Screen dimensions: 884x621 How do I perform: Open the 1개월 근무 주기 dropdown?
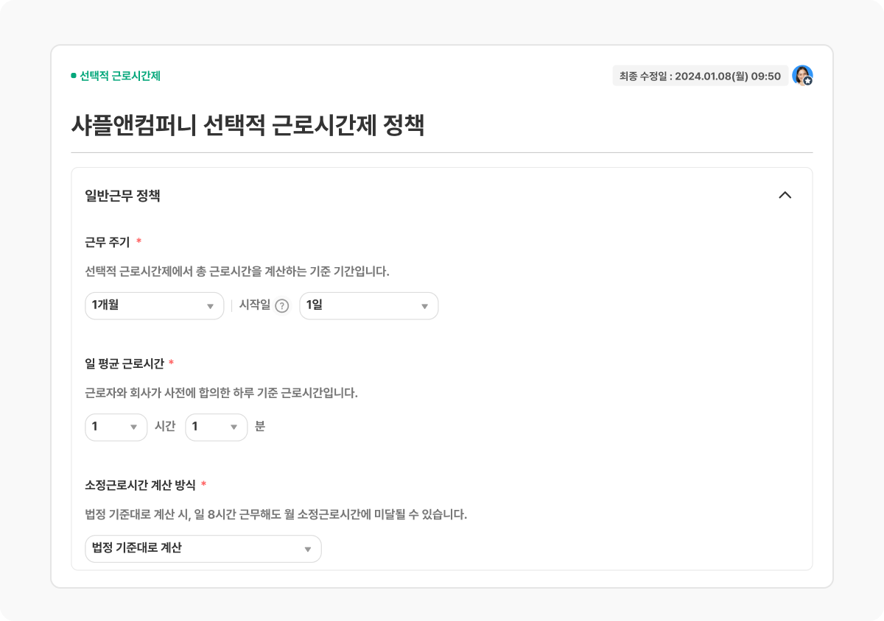(155, 306)
